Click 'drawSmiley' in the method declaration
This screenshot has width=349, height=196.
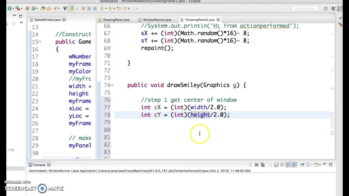[183, 85]
